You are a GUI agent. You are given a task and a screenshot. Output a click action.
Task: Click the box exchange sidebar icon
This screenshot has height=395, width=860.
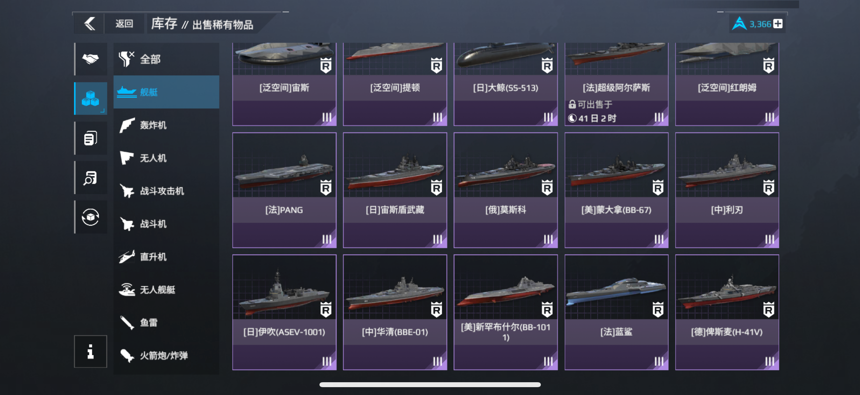tap(91, 217)
